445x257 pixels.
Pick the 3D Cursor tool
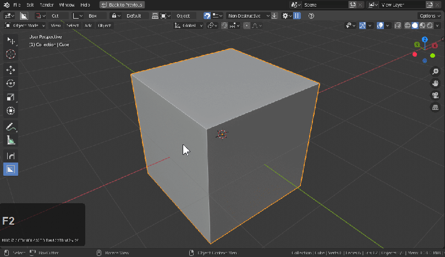coord(10,54)
